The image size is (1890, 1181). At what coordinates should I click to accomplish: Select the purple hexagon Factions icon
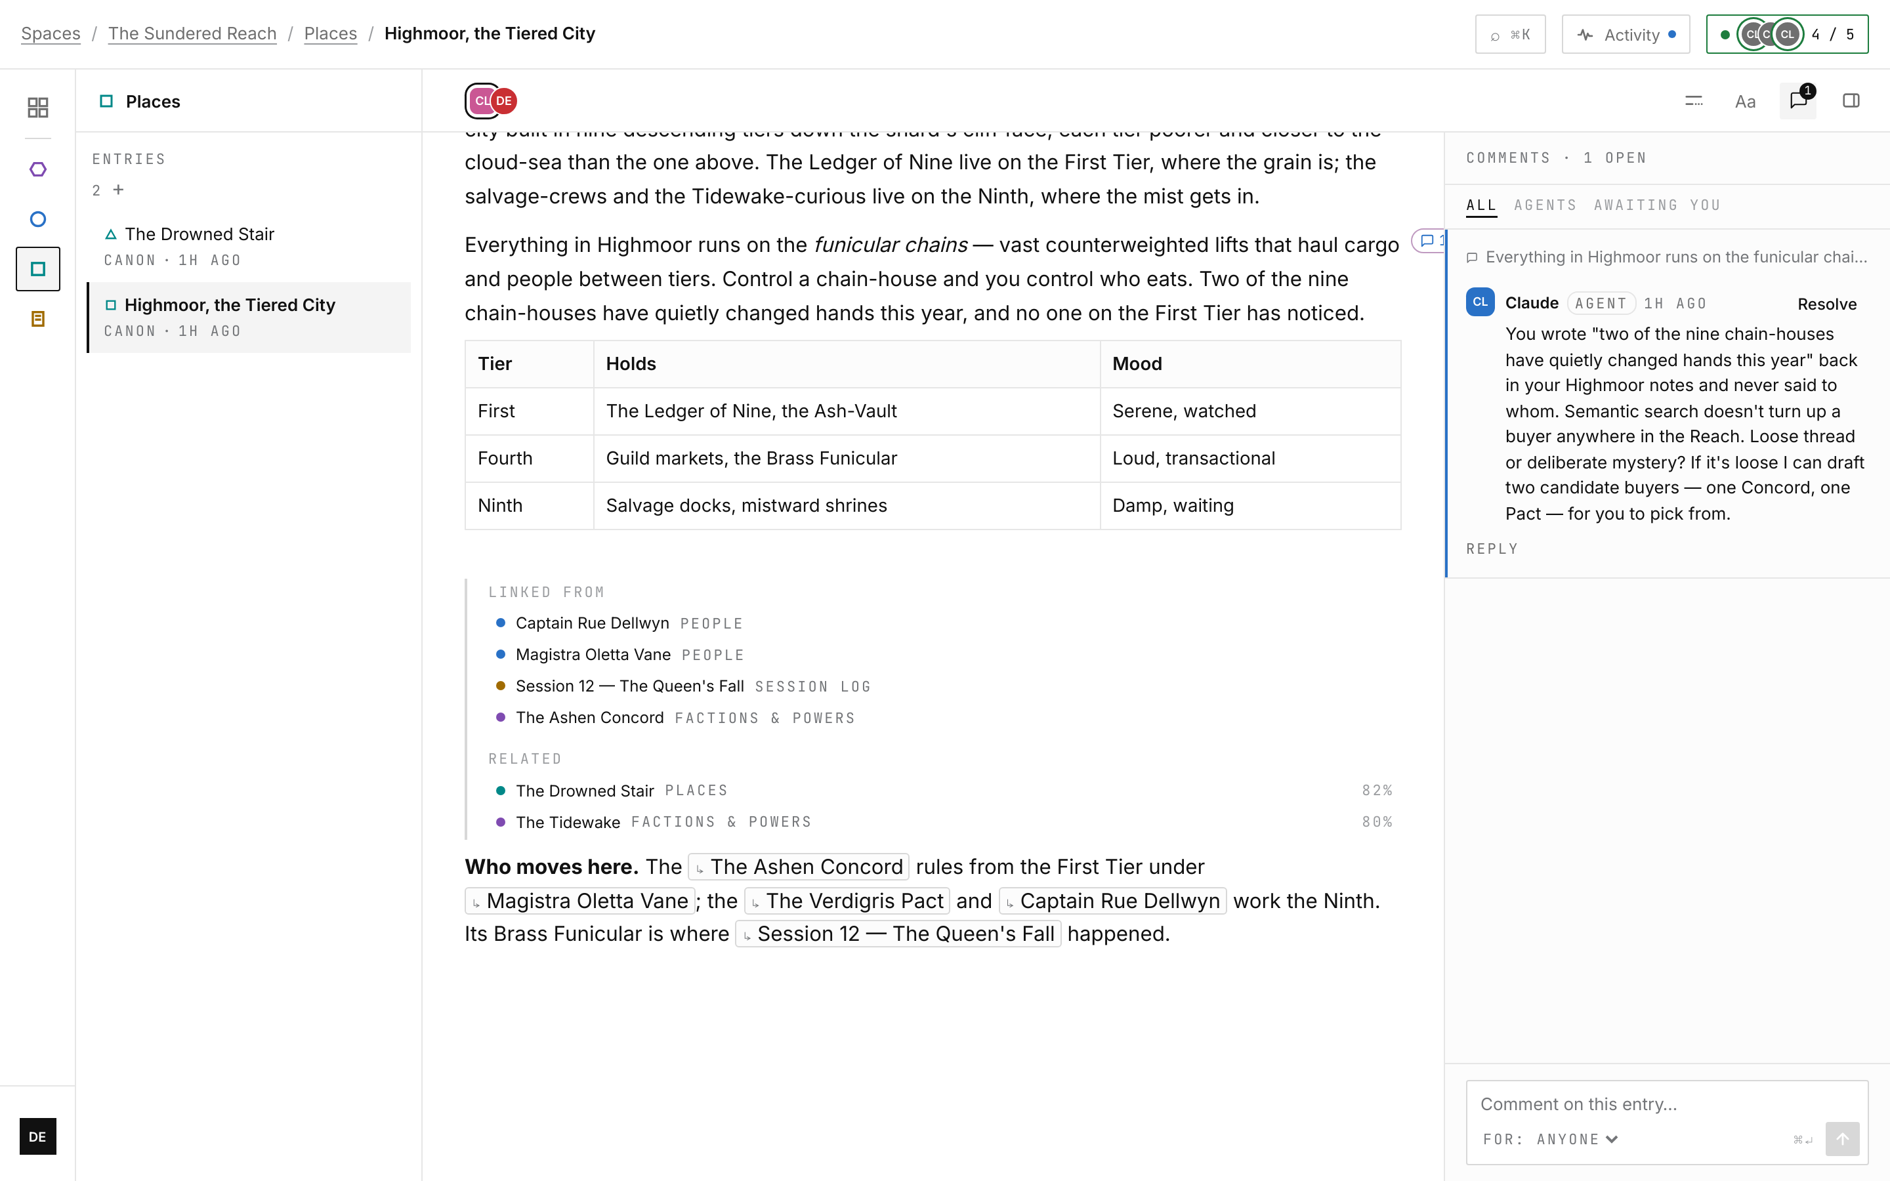click(37, 169)
